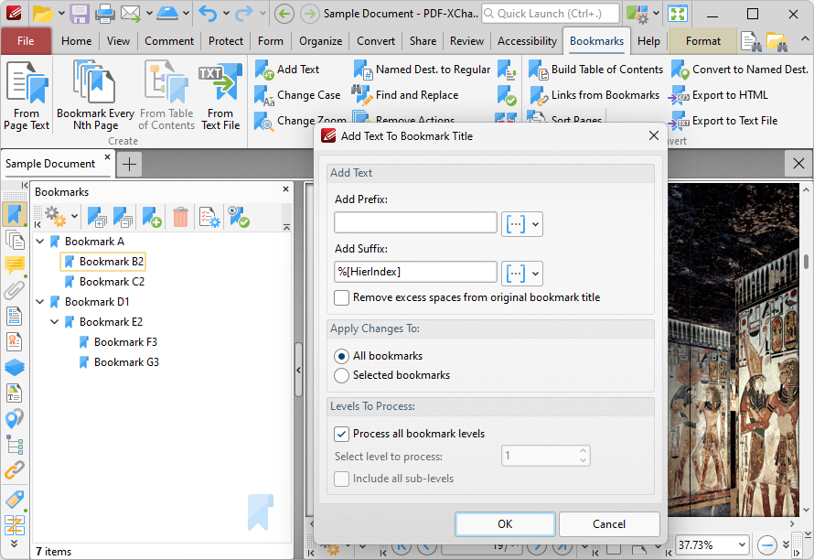Open Find and Replace for bookmarks
The width and height of the screenshot is (814, 560).
tap(405, 95)
